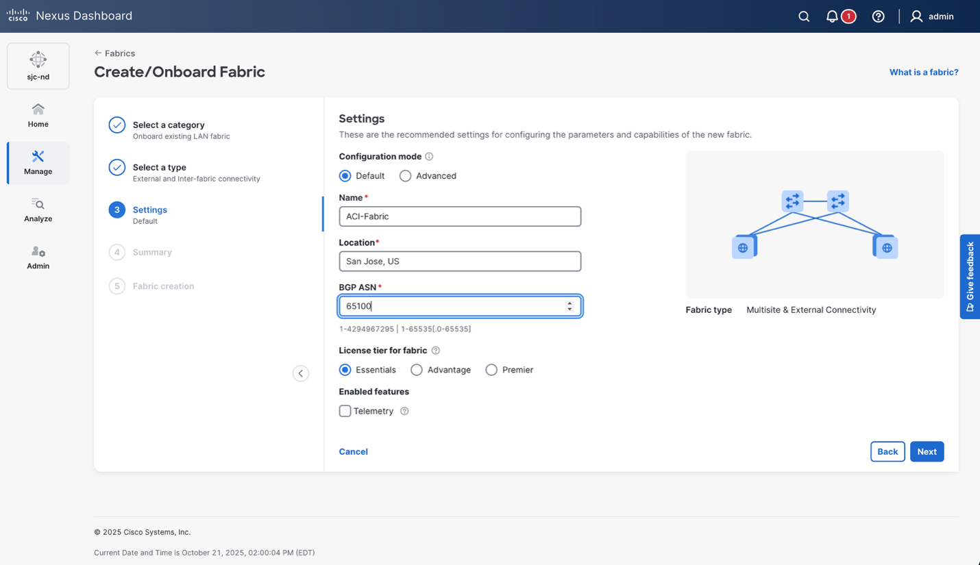Screen dimensions: 980x565
Task: Click step 5 Fabric creation
Action: (x=163, y=286)
